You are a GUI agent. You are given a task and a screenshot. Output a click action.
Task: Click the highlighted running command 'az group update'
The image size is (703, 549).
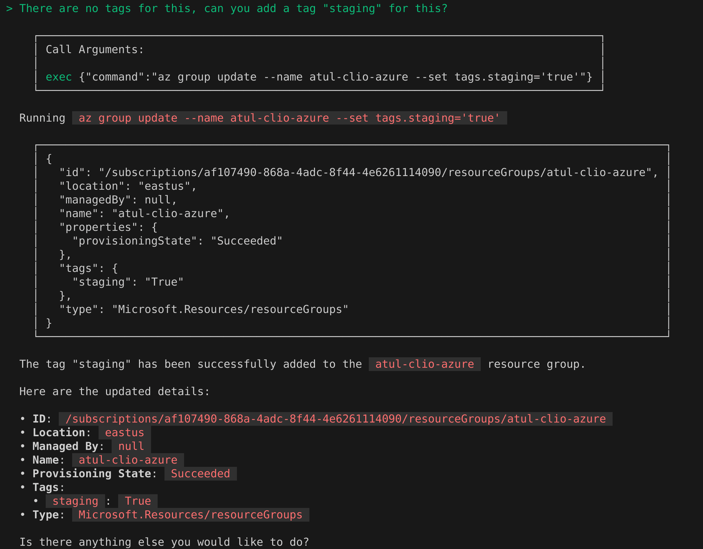click(x=289, y=118)
